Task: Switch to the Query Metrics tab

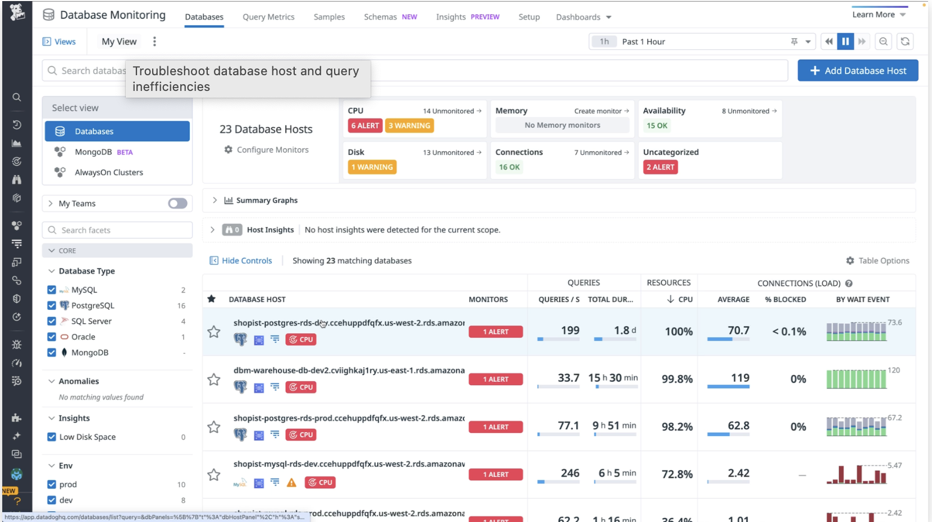Action: pyautogui.click(x=268, y=17)
